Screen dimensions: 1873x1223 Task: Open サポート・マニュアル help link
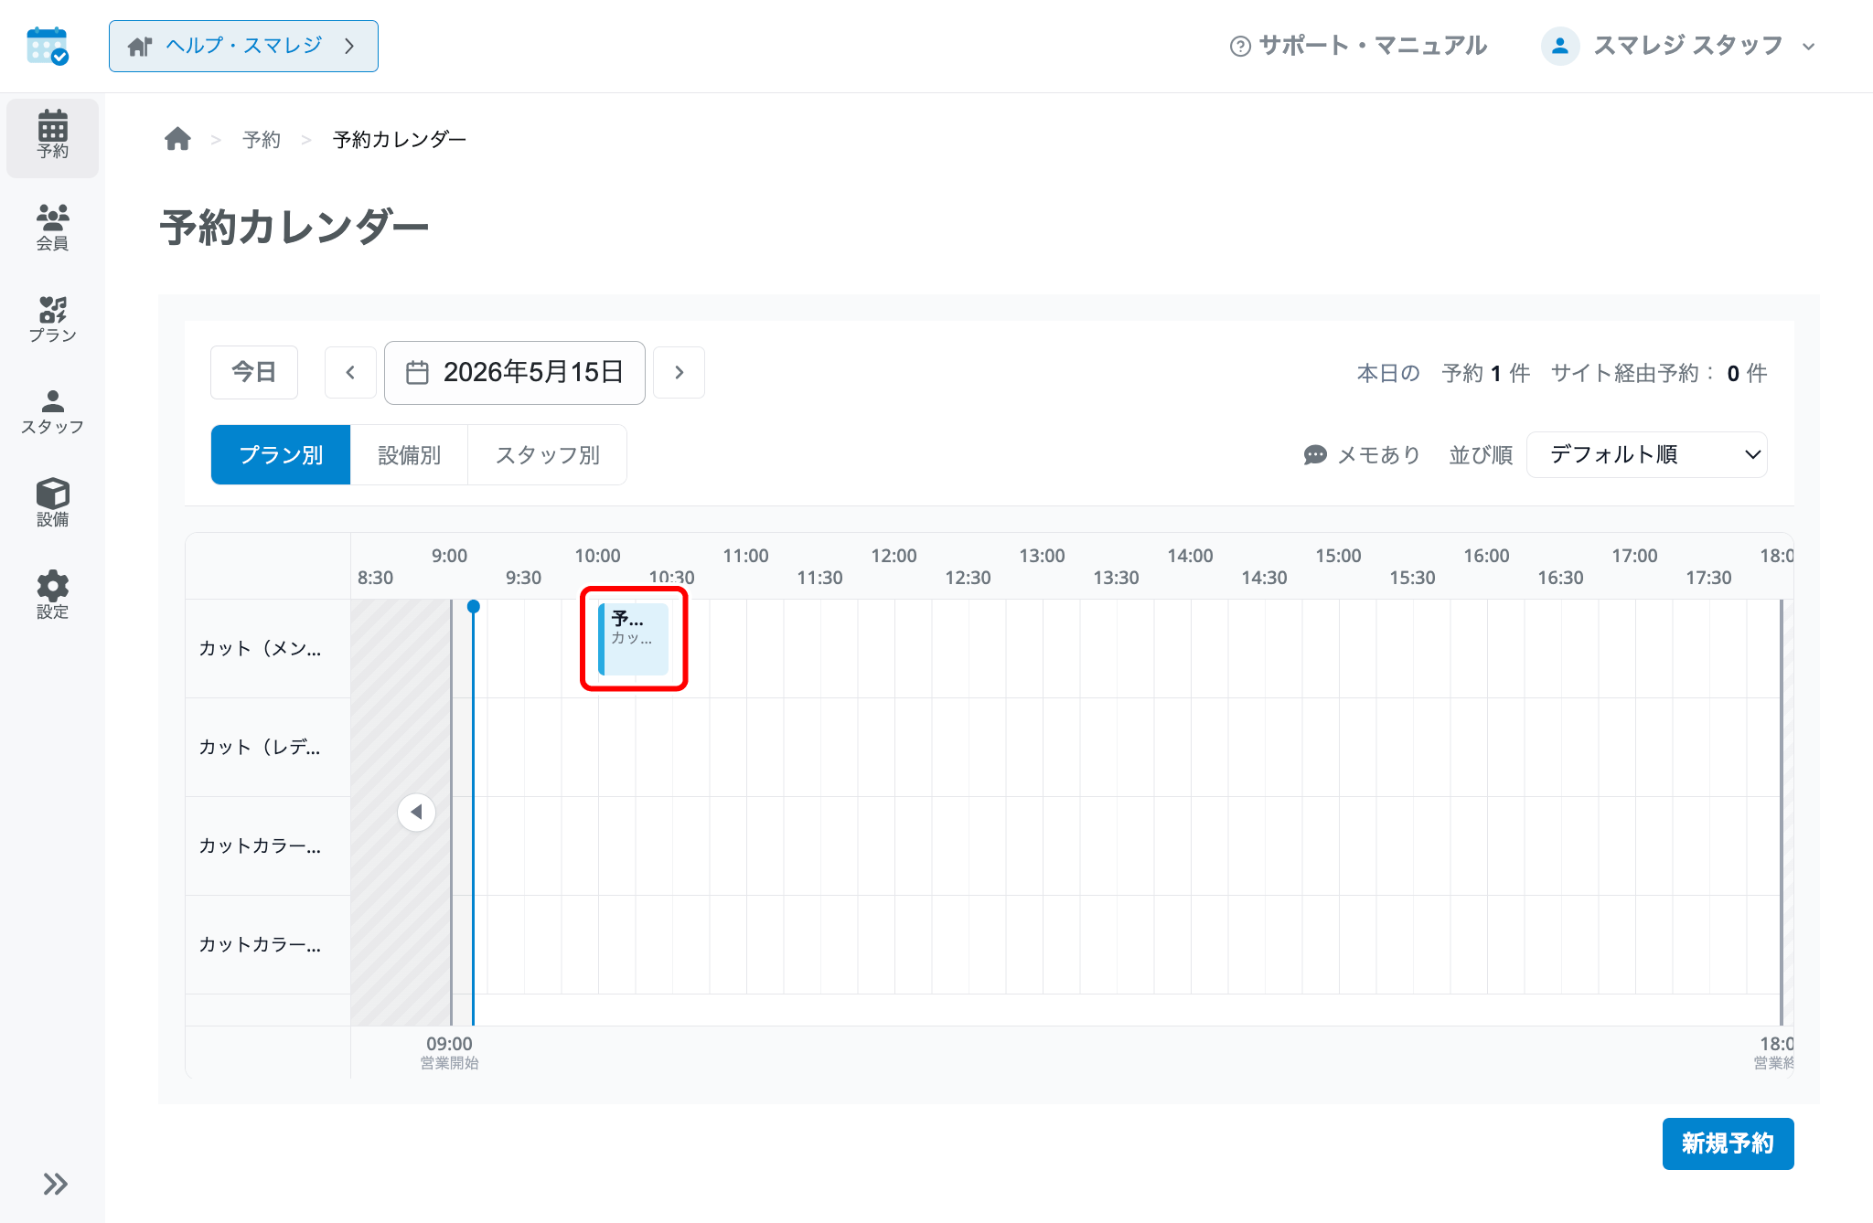click(1358, 46)
